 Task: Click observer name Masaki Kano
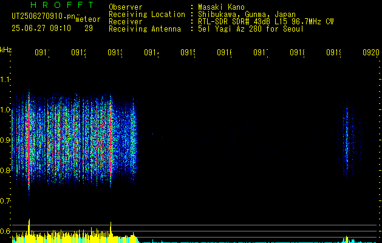click(221, 7)
